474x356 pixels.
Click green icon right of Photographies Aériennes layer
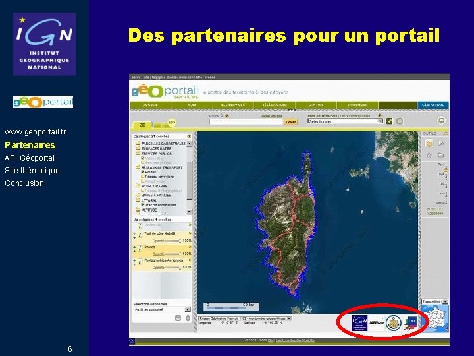click(x=190, y=260)
